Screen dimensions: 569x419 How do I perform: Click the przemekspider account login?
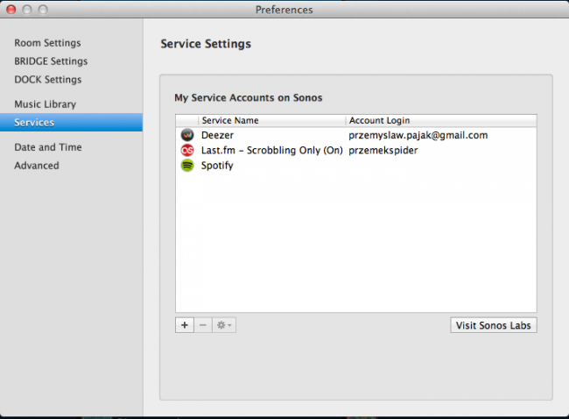(383, 151)
